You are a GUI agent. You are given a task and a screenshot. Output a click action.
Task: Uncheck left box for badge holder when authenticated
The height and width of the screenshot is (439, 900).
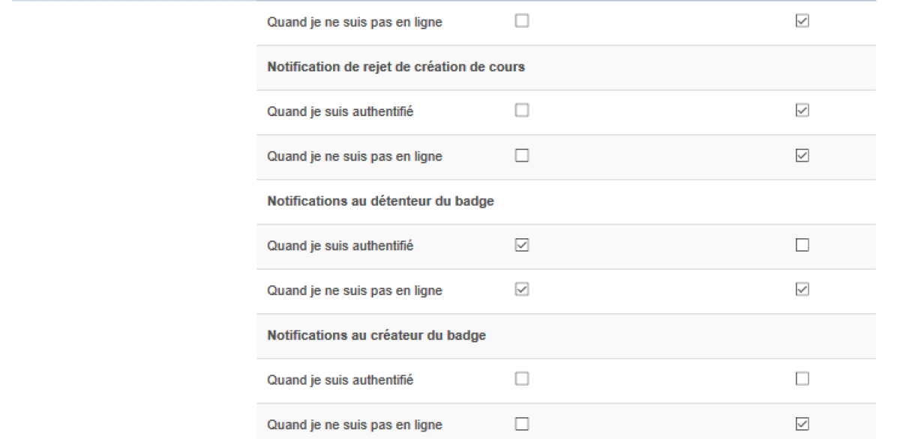click(x=522, y=245)
